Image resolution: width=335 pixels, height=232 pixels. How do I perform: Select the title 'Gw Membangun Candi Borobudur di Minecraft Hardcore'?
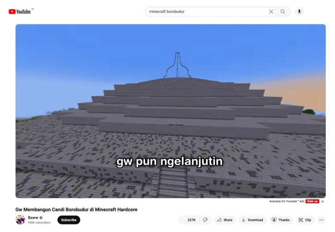point(76,210)
